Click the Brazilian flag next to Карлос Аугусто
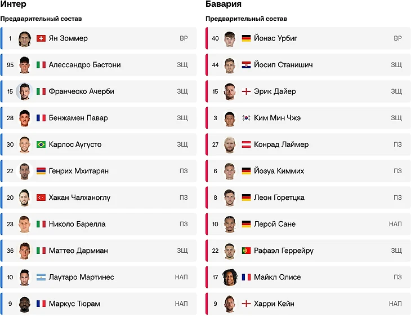411x316 pixels. [41, 144]
